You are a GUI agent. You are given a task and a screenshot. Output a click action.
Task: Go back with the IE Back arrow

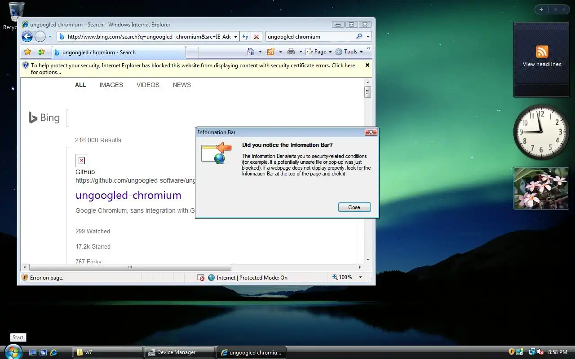(x=27, y=37)
